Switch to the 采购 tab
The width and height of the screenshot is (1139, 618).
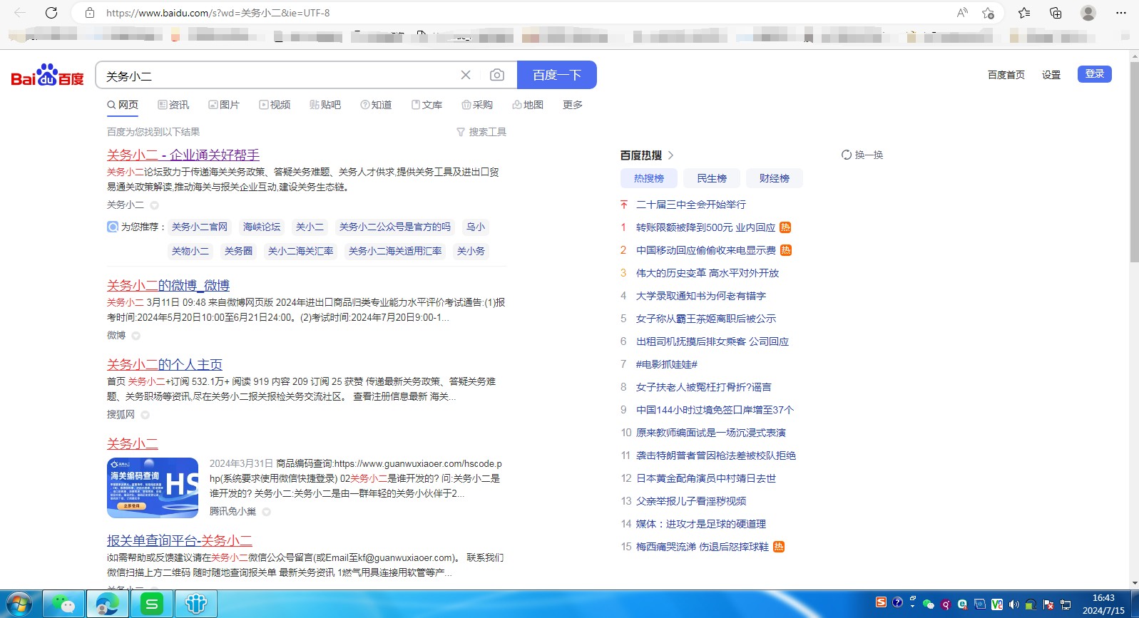point(477,105)
